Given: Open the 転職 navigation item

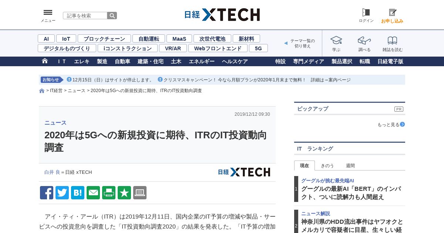Looking at the screenshot, I should [365, 61].
